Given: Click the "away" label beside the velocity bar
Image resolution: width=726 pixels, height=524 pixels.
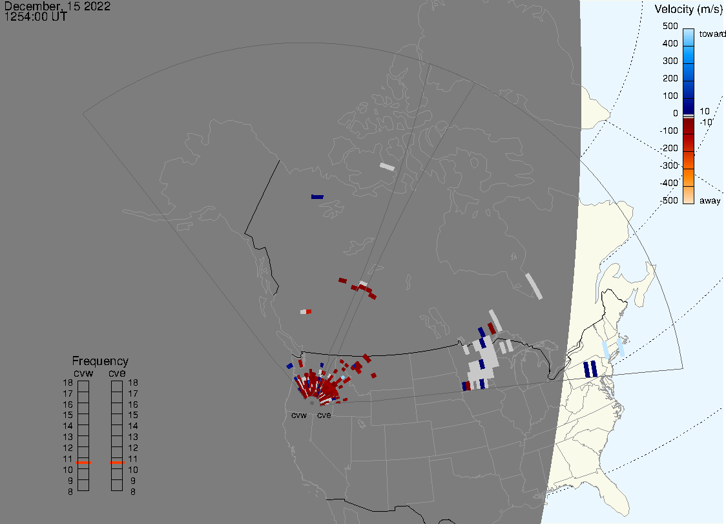Looking at the screenshot, I should (x=710, y=200).
